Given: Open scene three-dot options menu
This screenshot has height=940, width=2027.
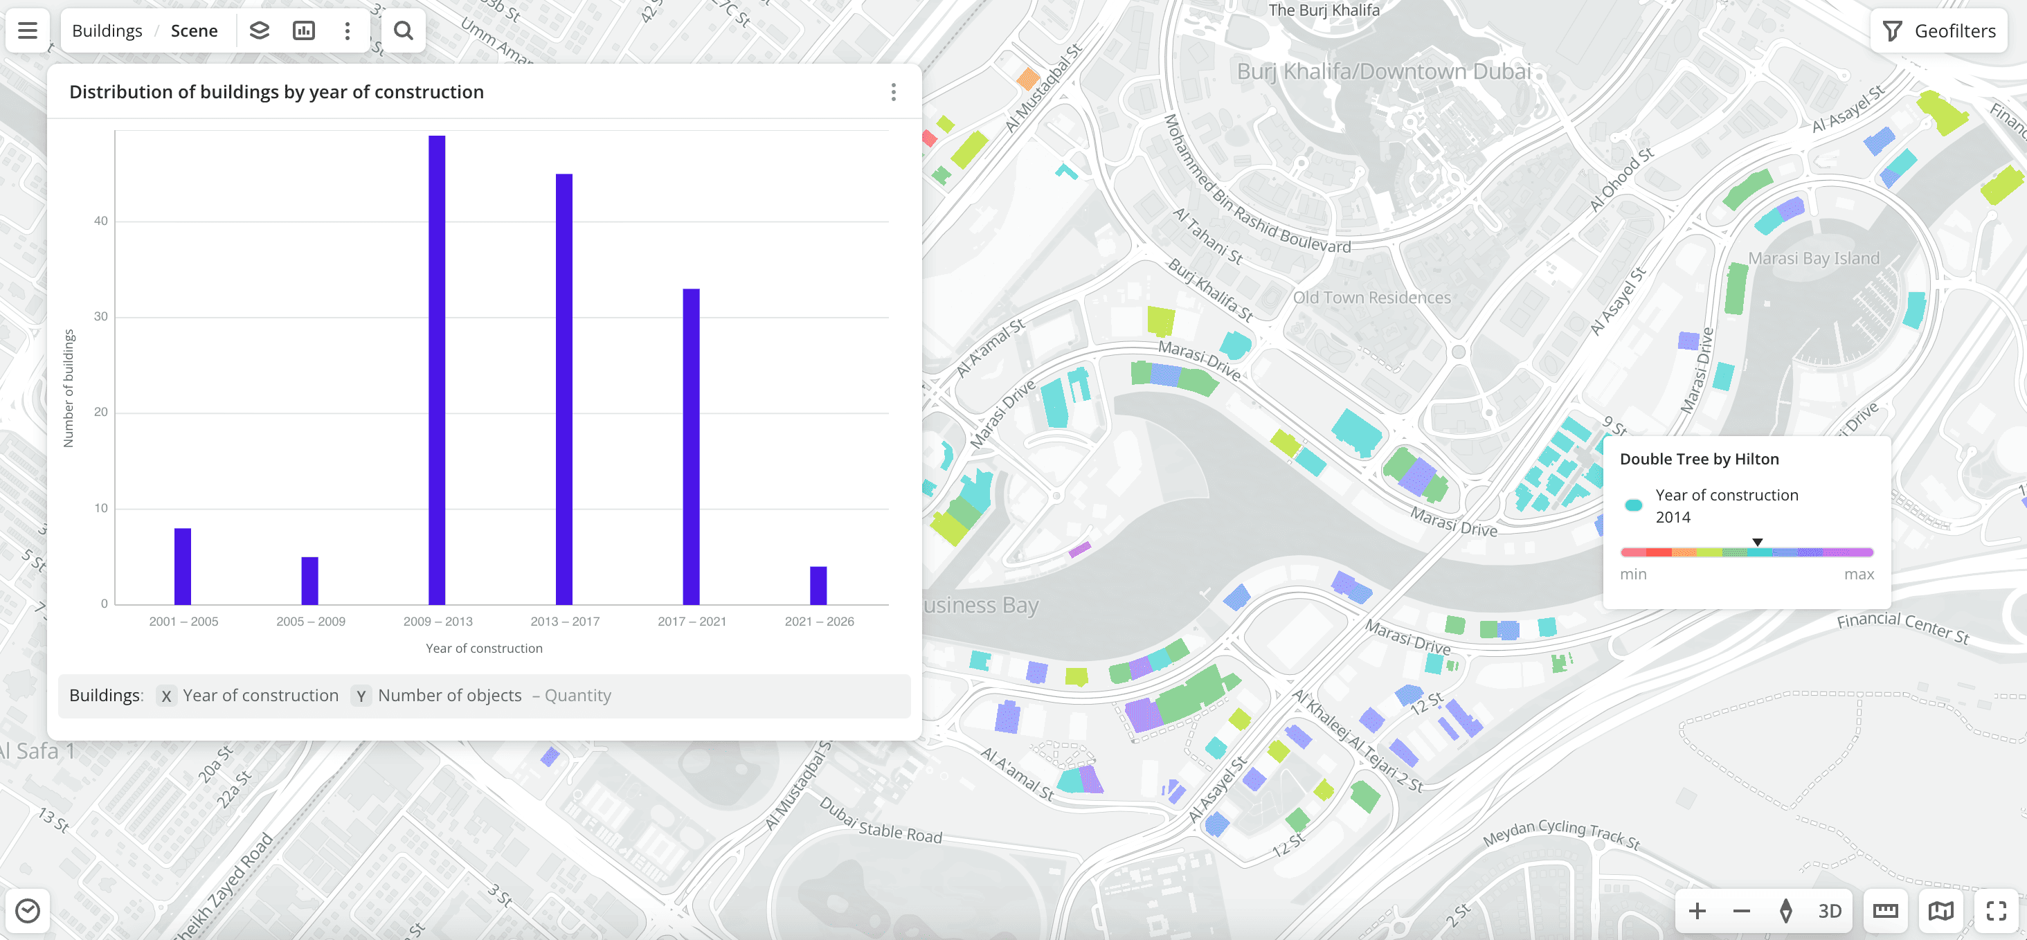Looking at the screenshot, I should tap(347, 30).
